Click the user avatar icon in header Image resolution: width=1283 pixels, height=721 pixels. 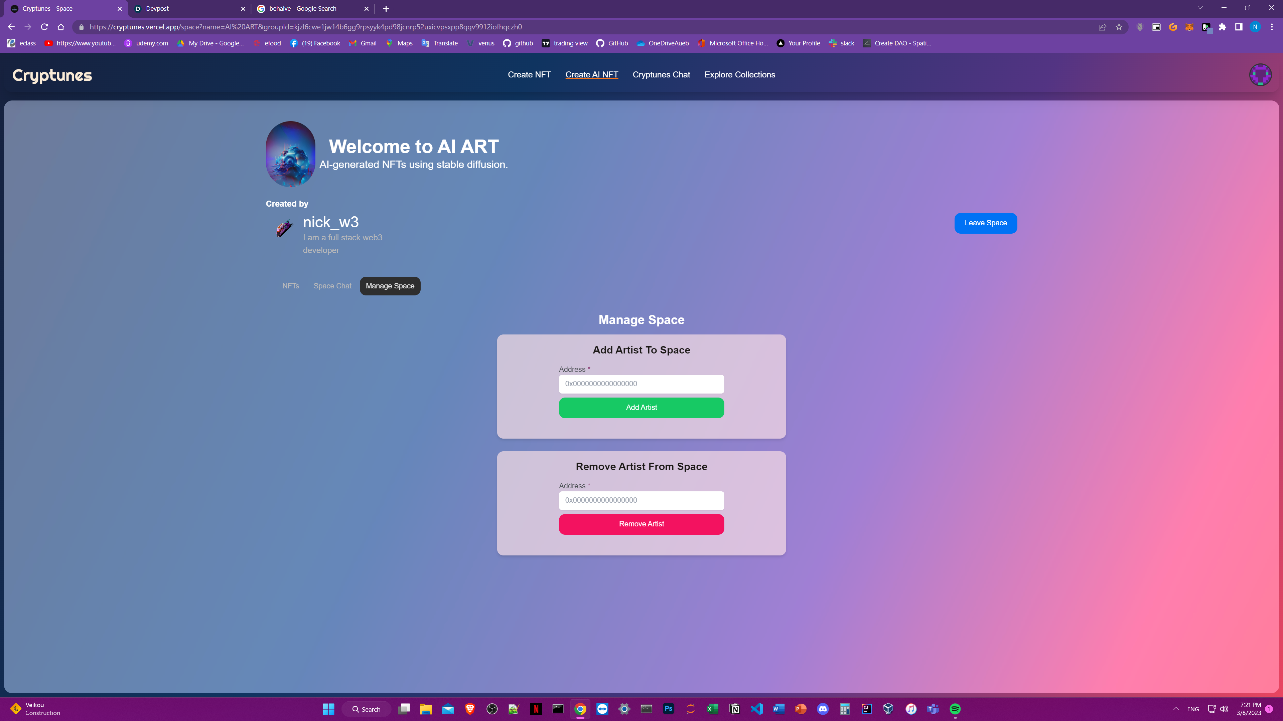pyautogui.click(x=1260, y=75)
